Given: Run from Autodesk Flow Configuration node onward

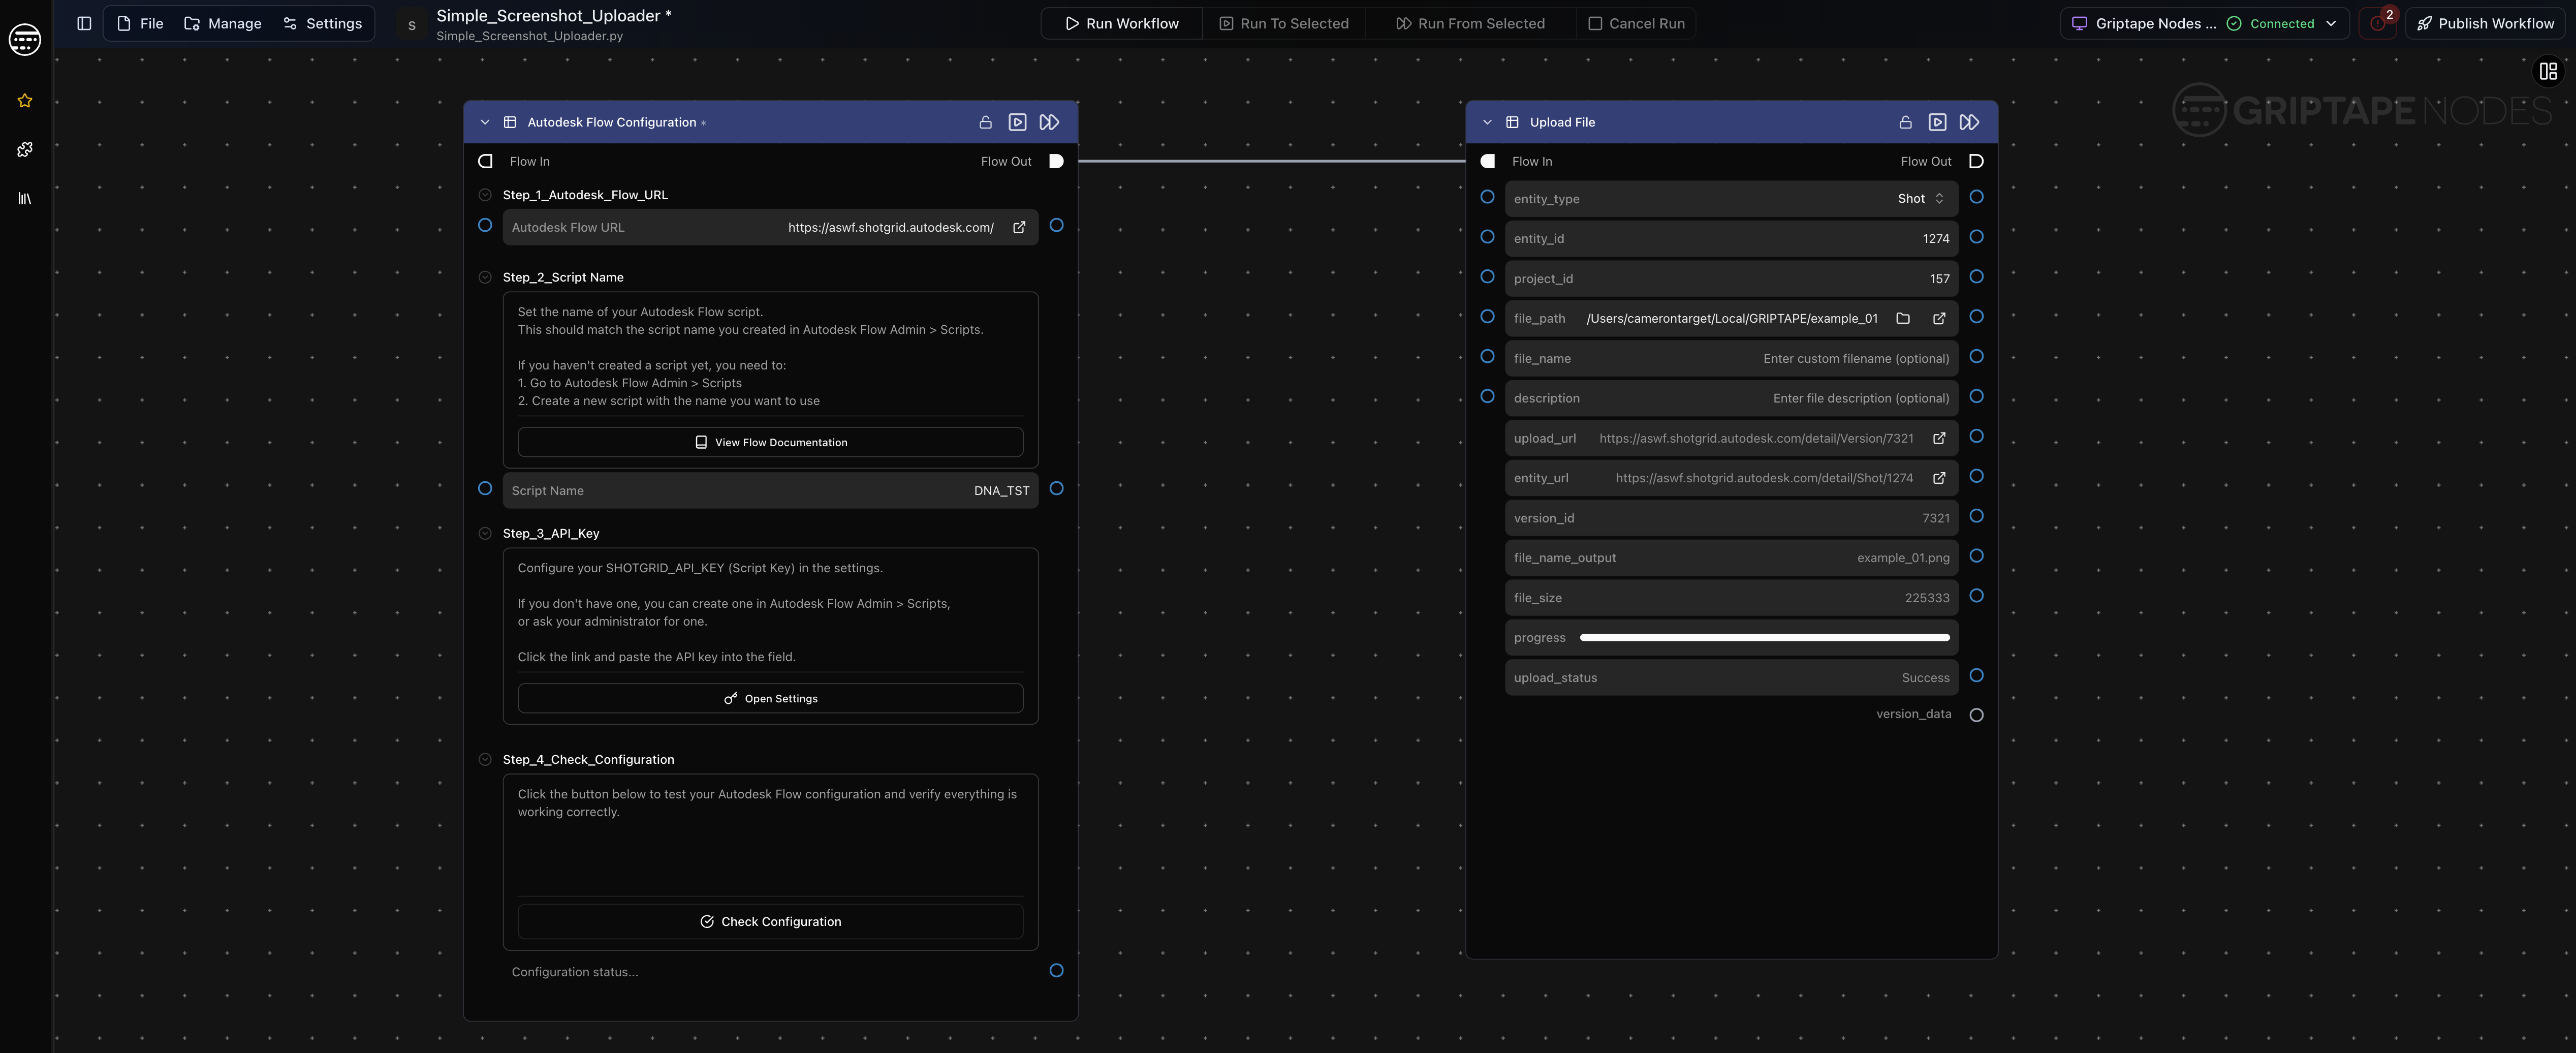Looking at the screenshot, I should (1049, 122).
